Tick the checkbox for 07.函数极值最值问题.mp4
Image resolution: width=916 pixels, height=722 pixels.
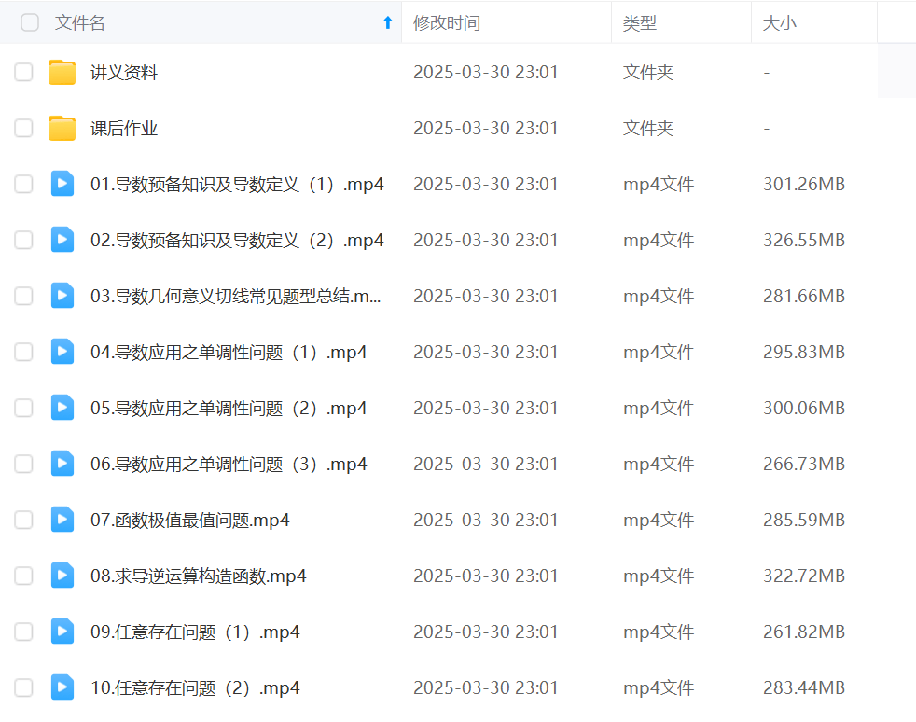tap(23, 520)
